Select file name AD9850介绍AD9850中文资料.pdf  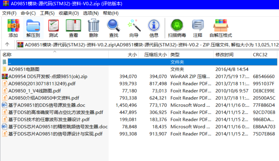click(x=44, y=98)
